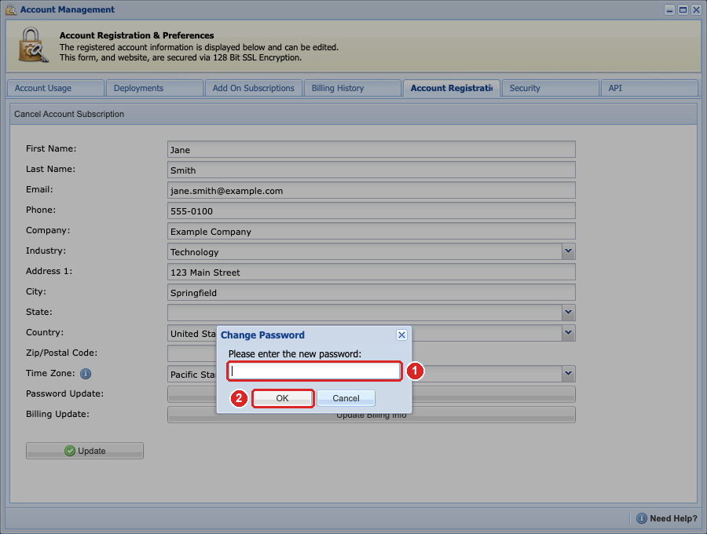Focus the new password input field
This screenshot has height=534, width=707.
click(314, 371)
